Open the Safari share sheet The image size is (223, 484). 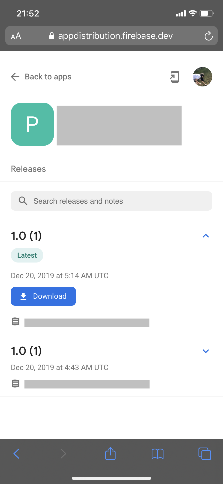tap(110, 453)
